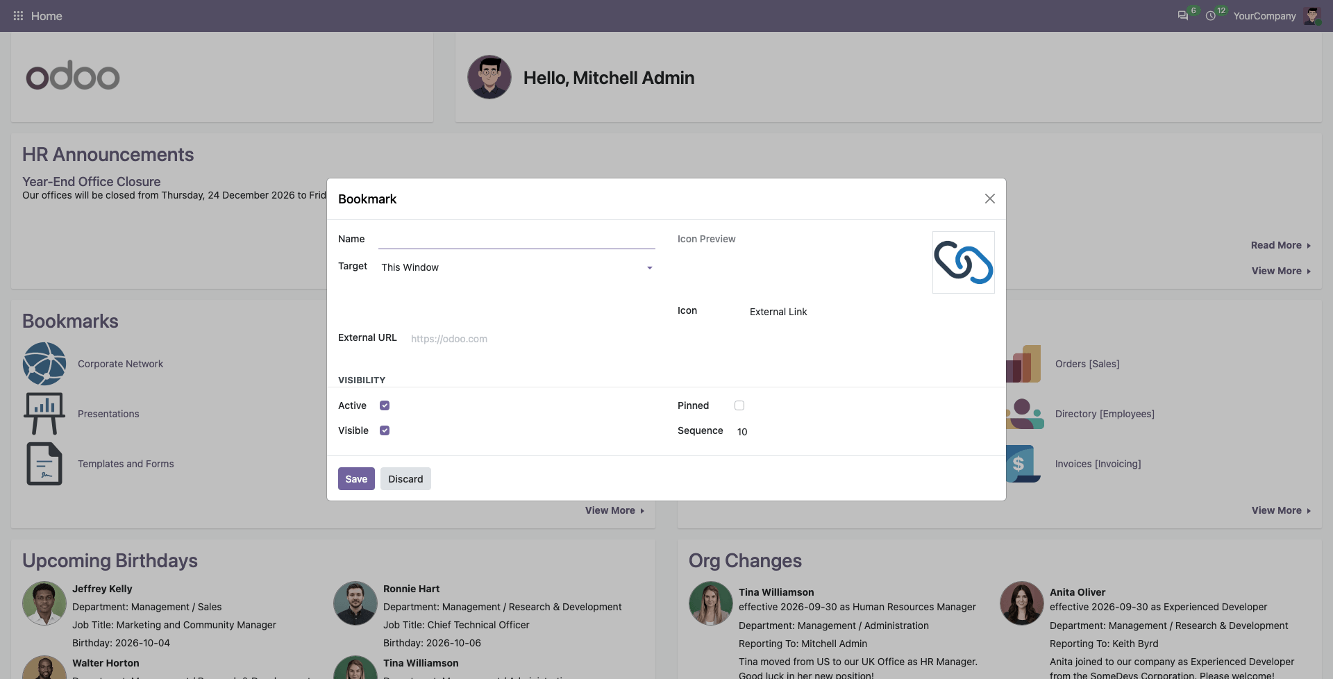This screenshot has height=679, width=1333.
Task: Click Tina Williamson's Org Changes photo
Action: click(x=711, y=603)
